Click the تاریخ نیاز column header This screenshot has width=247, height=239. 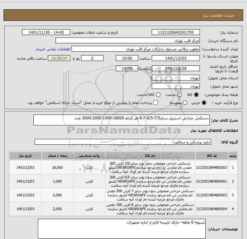click(25, 156)
